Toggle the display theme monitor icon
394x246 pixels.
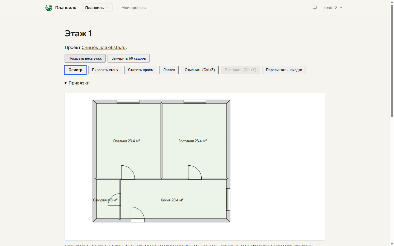(x=315, y=8)
